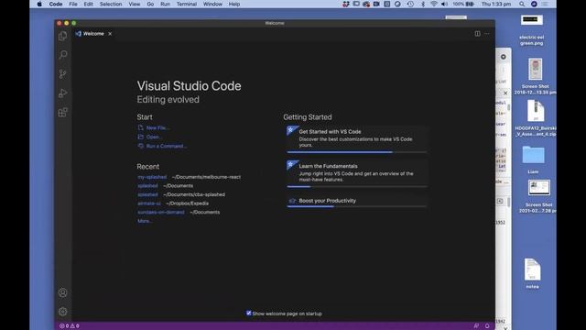Click Bluetooth icon in menu bar

point(423,4)
